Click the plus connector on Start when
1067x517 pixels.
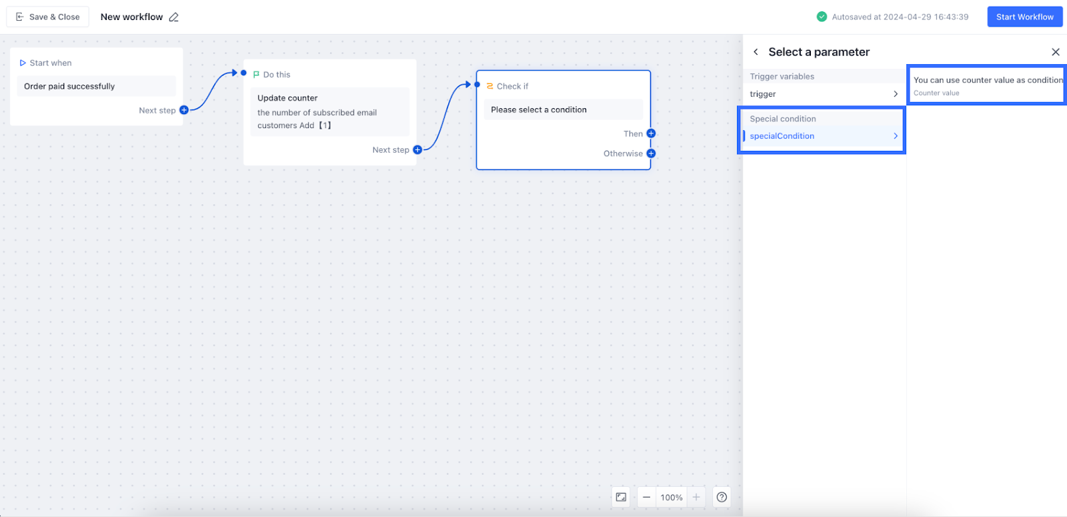pos(184,110)
